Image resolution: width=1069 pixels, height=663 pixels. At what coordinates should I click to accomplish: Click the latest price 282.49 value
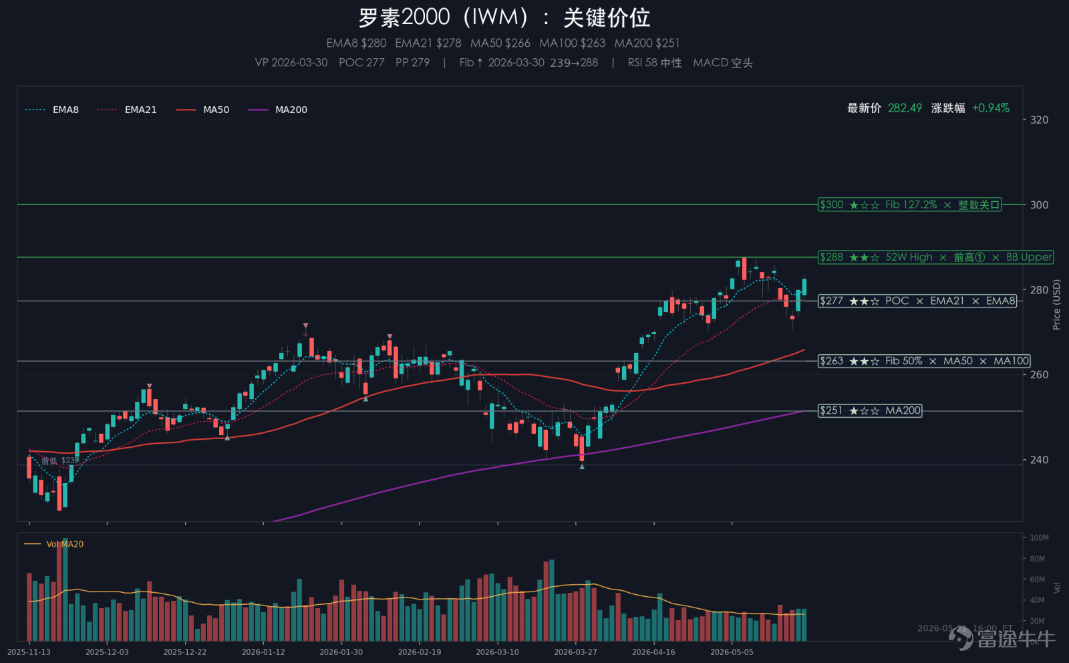(x=905, y=108)
